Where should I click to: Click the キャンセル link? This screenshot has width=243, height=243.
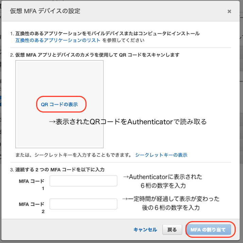tap(145, 229)
